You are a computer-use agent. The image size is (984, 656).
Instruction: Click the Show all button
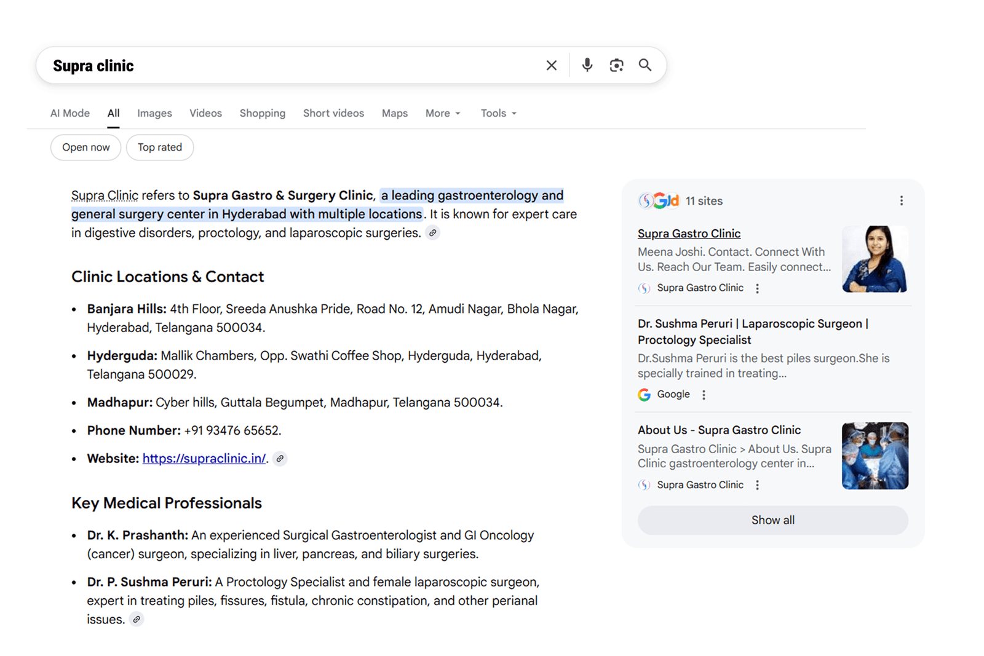point(772,520)
